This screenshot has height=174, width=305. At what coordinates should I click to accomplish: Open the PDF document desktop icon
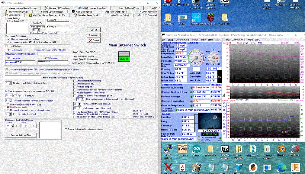[x=182, y=168]
